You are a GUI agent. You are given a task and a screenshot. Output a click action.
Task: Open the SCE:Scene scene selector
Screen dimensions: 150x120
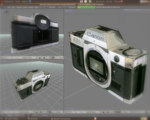[67, 7]
